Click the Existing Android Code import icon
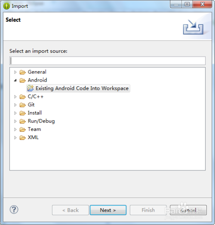The image size is (215, 225). pyautogui.click(x=31, y=88)
